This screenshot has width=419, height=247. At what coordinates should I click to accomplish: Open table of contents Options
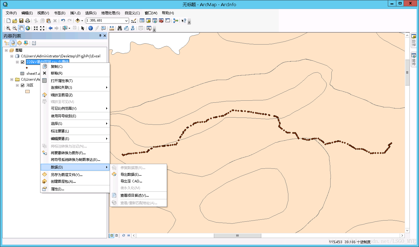[x=34, y=43]
